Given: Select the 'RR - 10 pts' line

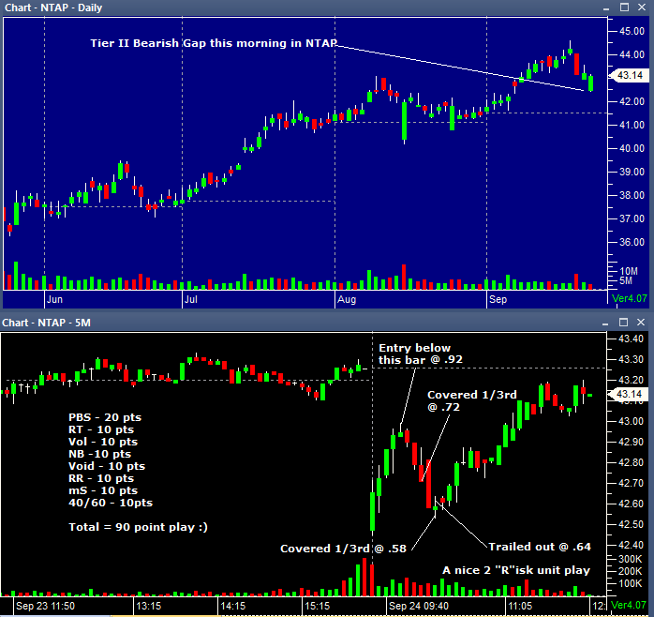Looking at the screenshot, I should tap(101, 478).
